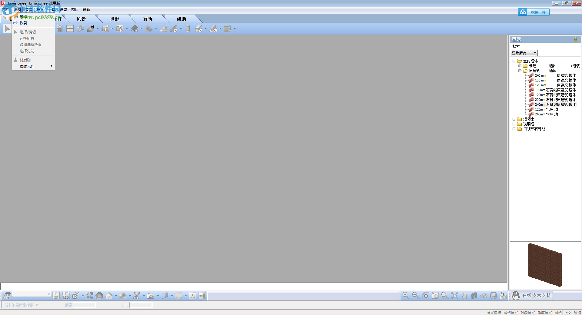This screenshot has width=582, height=315.
Task: Click the camera checkmark icon
Action: click(x=151, y=296)
